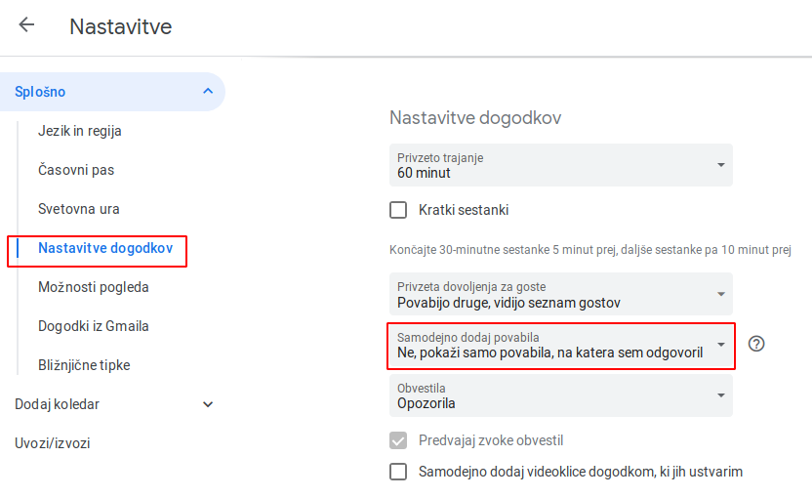Toggle the Kratki sestanki checkbox

(x=398, y=210)
